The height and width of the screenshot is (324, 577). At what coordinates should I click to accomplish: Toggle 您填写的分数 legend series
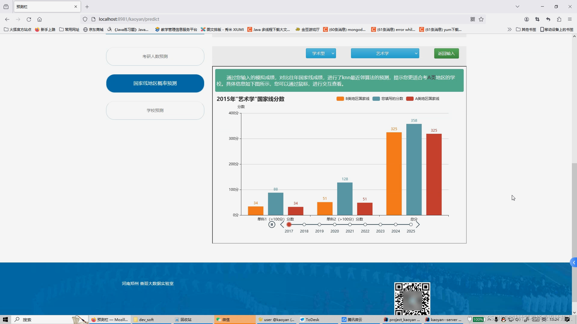[388, 99]
